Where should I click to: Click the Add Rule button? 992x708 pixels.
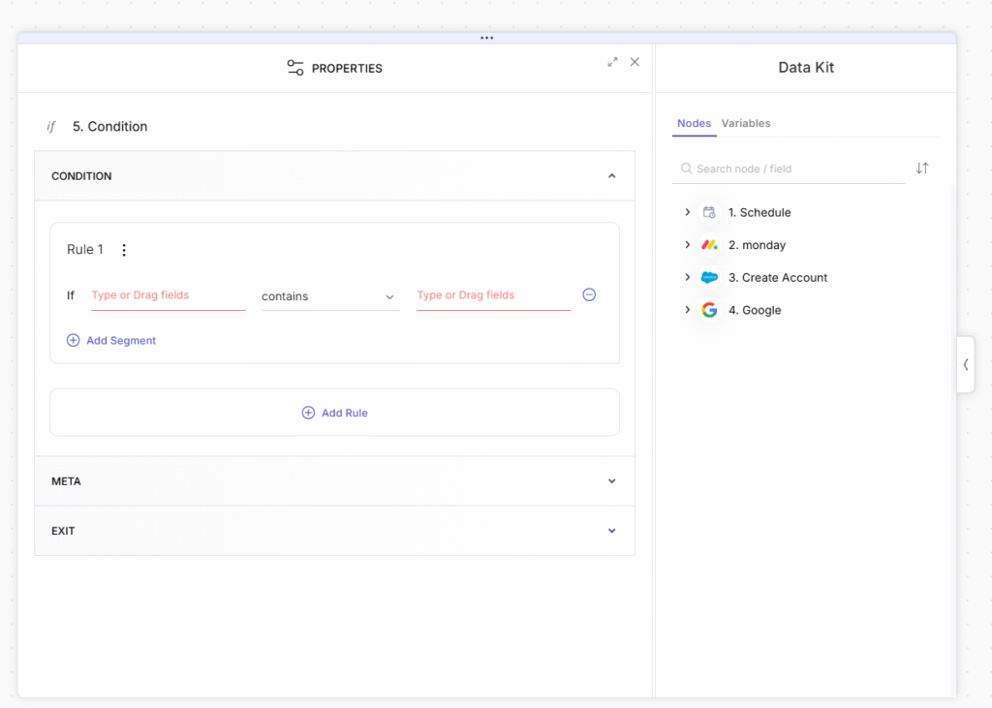click(x=334, y=413)
